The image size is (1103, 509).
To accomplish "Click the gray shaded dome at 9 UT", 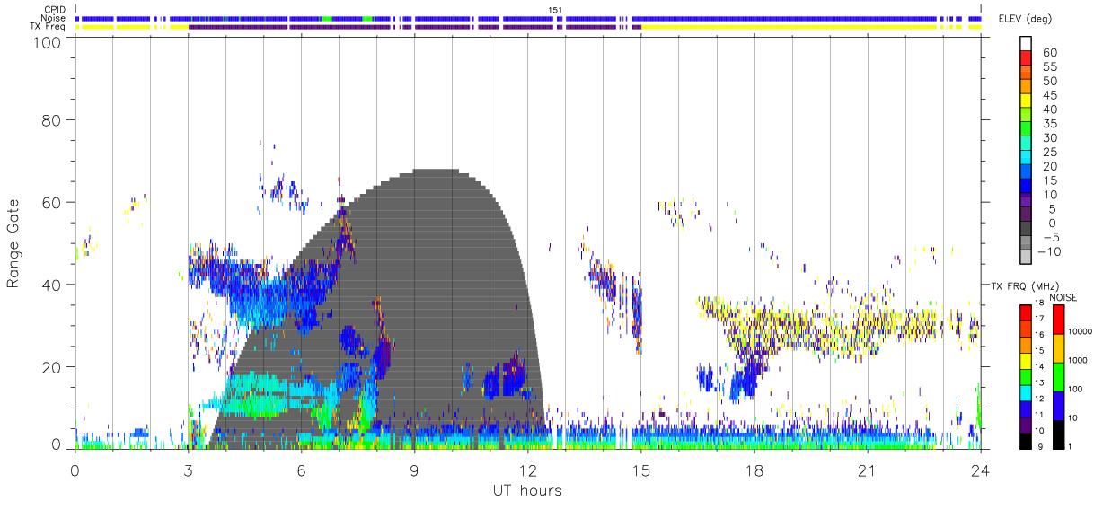I will point(414,305).
